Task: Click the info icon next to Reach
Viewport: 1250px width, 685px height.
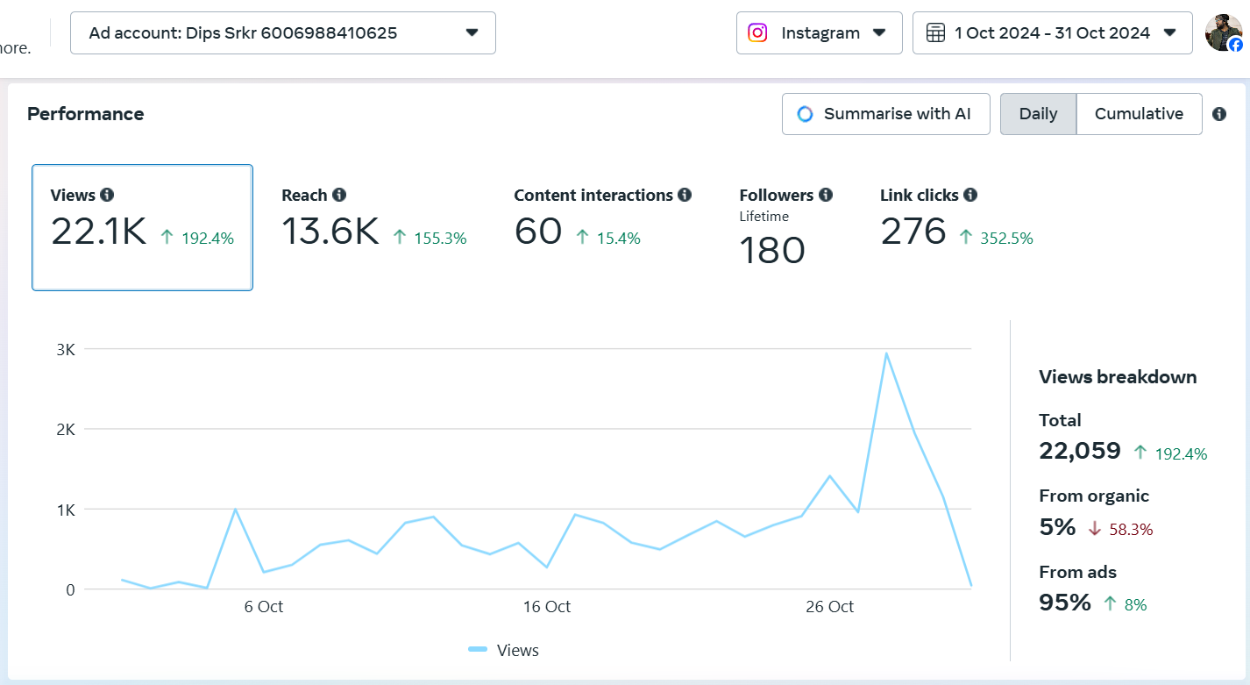Action: (x=339, y=196)
